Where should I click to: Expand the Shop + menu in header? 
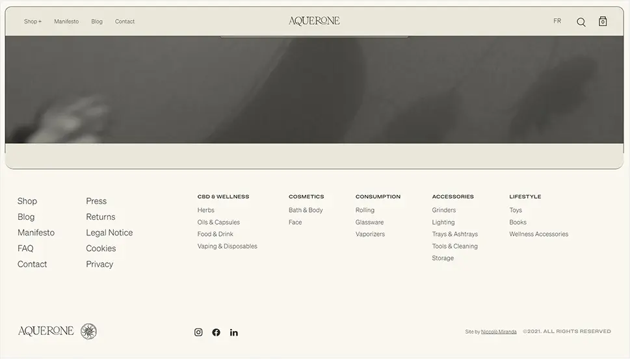33,21
